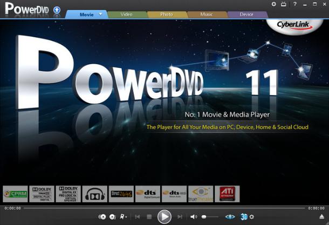Image resolution: width=329 pixels, height=225 pixels.
Task: Click the elapsed time display on left
Action: (x=12, y=208)
